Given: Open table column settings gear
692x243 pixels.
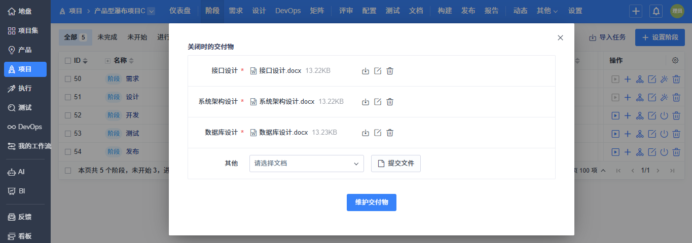Looking at the screenshot, I should (x=675, y=60).
